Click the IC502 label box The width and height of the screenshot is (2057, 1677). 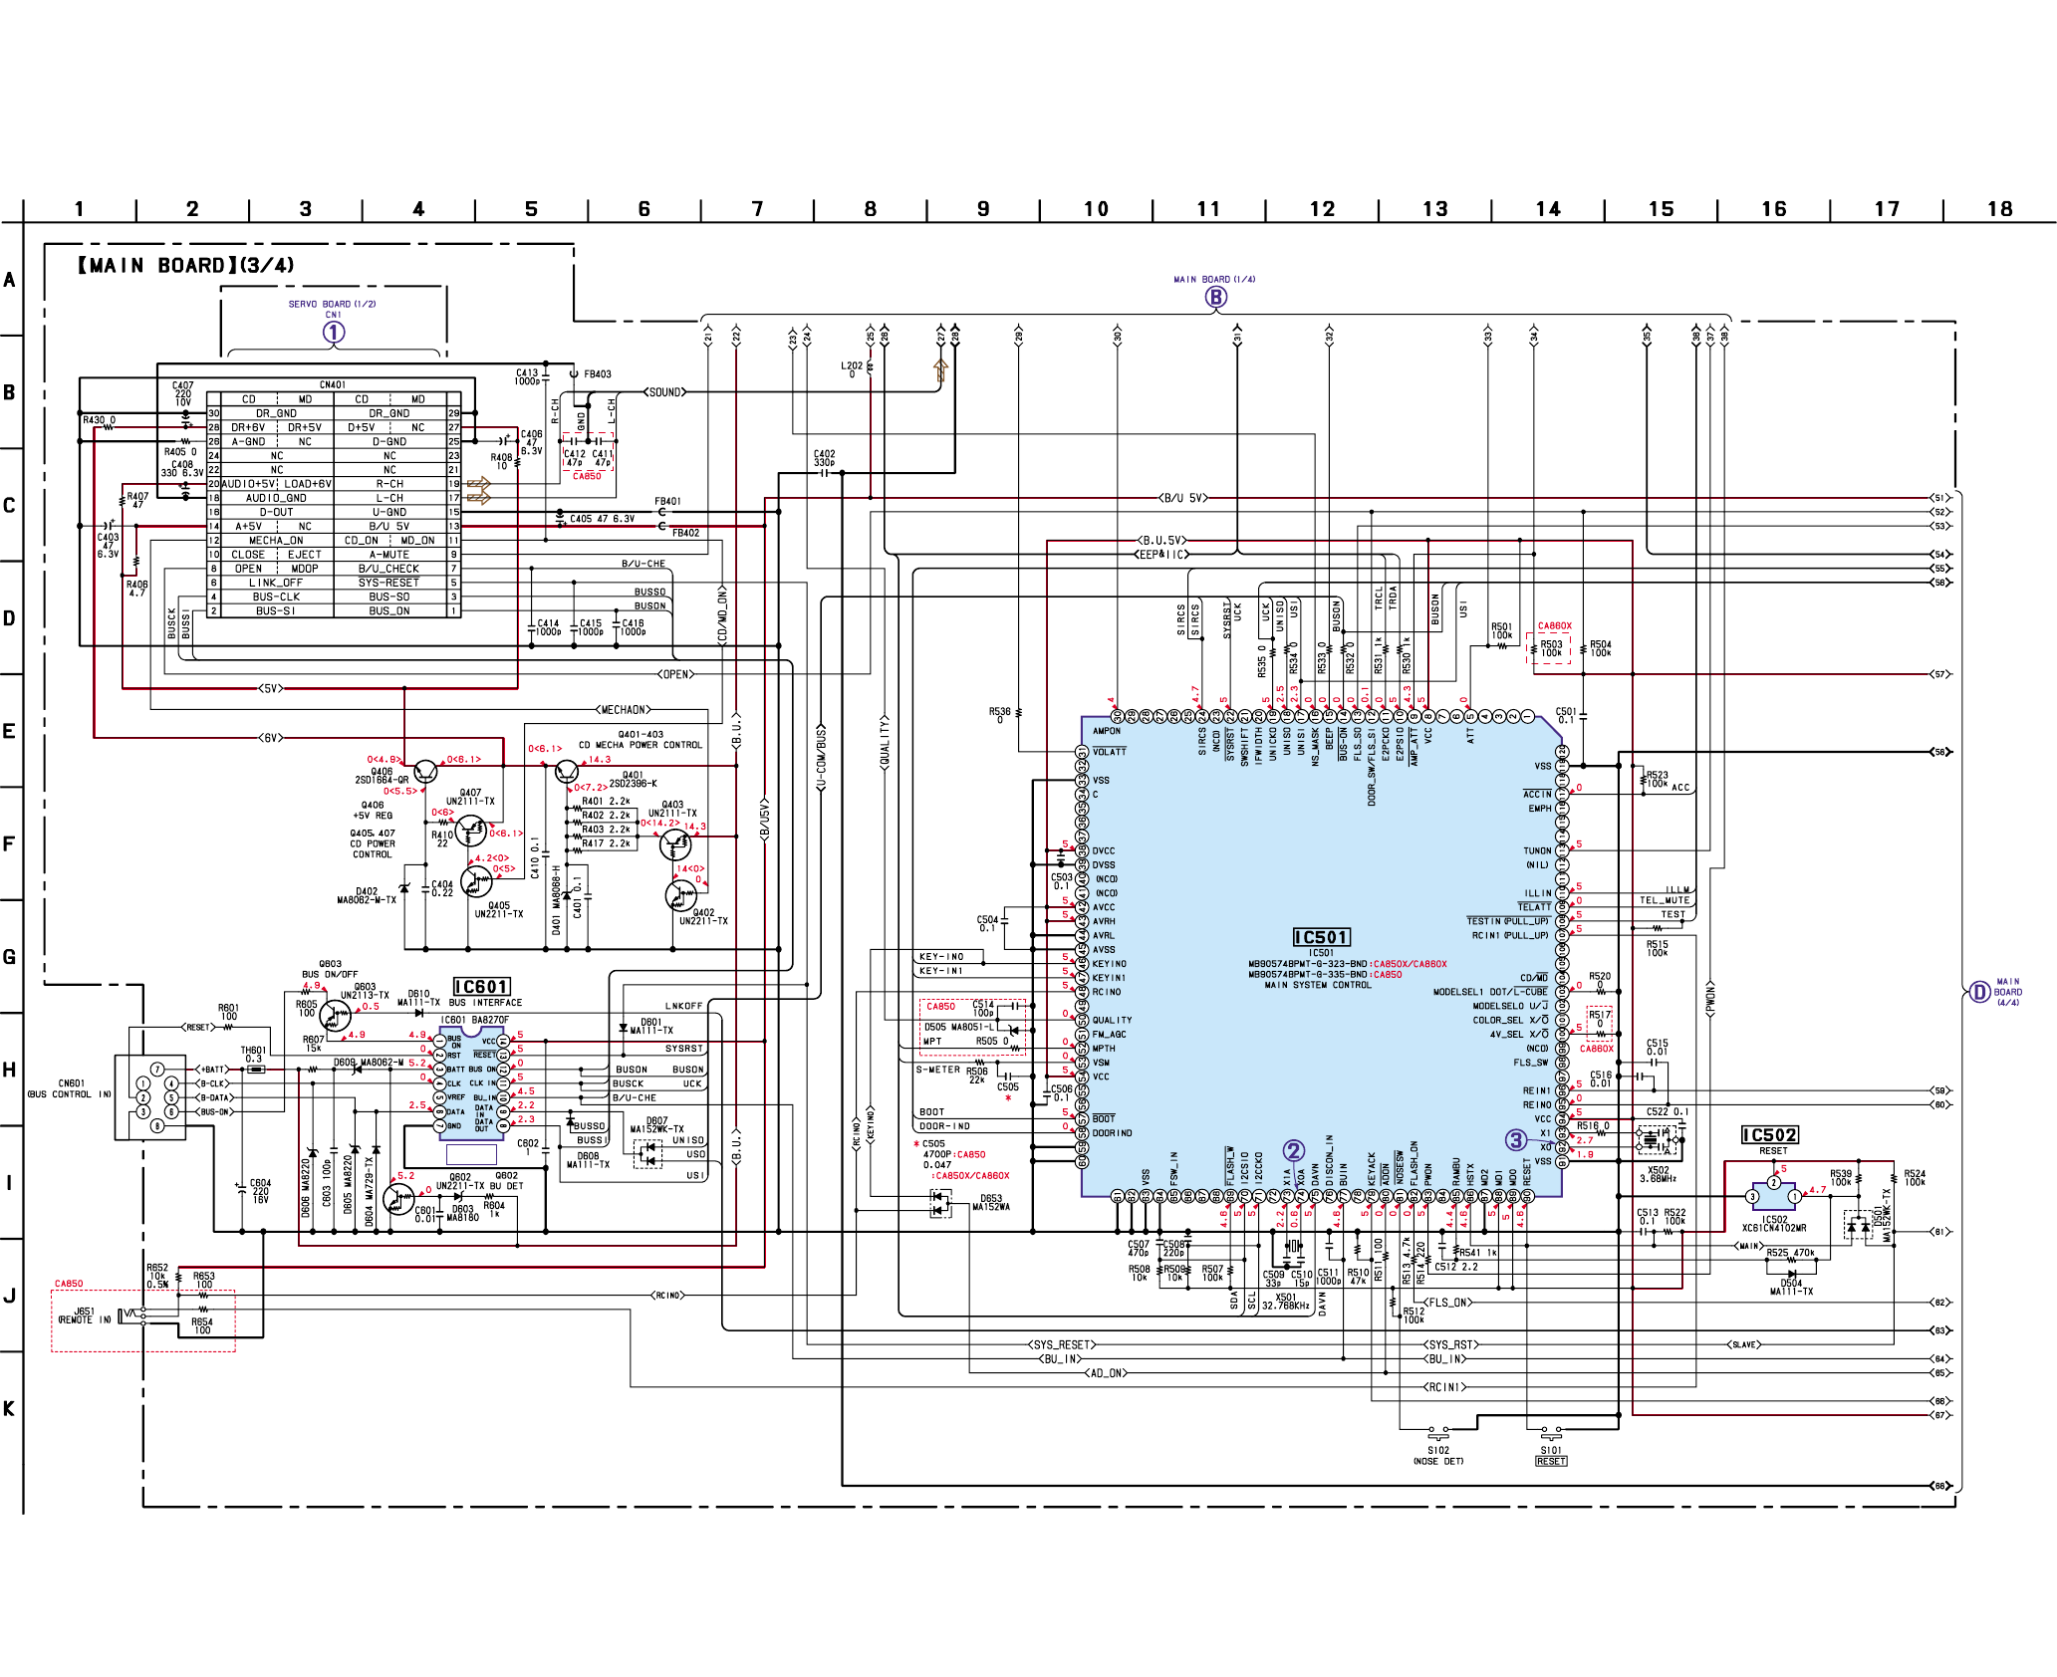pyautogui.click(x=1769, y=1135)
